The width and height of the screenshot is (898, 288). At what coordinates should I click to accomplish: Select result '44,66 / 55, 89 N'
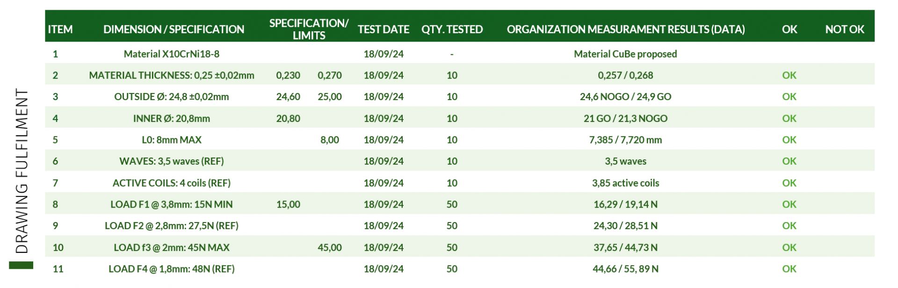pos(625,269)
